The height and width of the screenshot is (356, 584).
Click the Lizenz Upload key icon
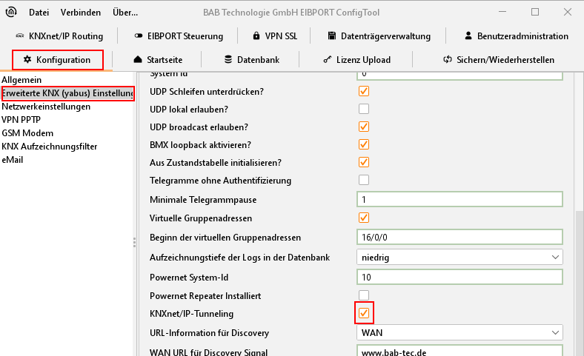click(328, 59)
